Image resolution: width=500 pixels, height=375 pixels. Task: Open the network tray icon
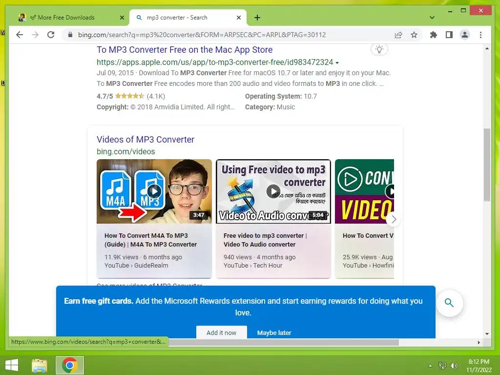click(442, 366)
